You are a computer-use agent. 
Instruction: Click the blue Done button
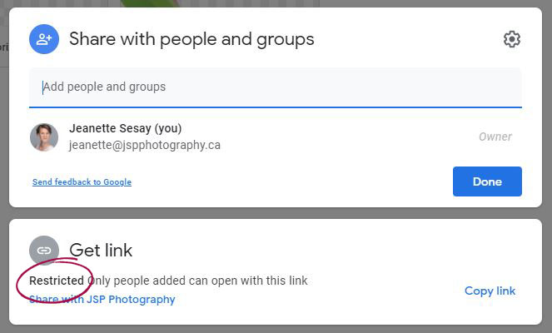tap(487, 181)
